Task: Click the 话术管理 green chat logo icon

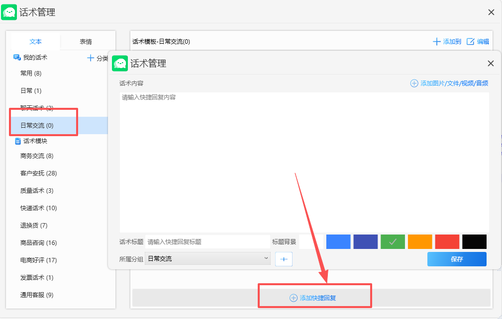Action: click(x=9, y=11)
